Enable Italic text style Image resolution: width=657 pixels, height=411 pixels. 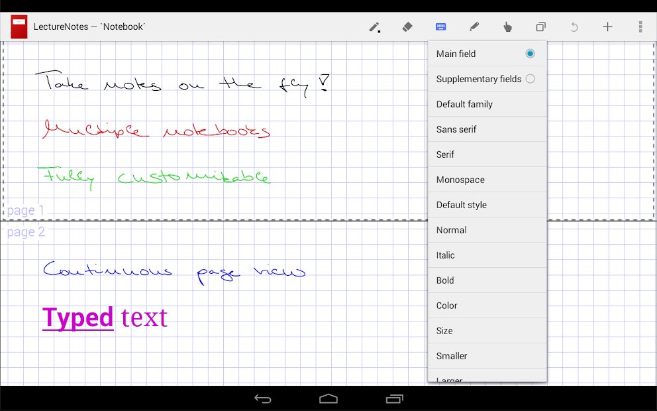tap(445, 255)
